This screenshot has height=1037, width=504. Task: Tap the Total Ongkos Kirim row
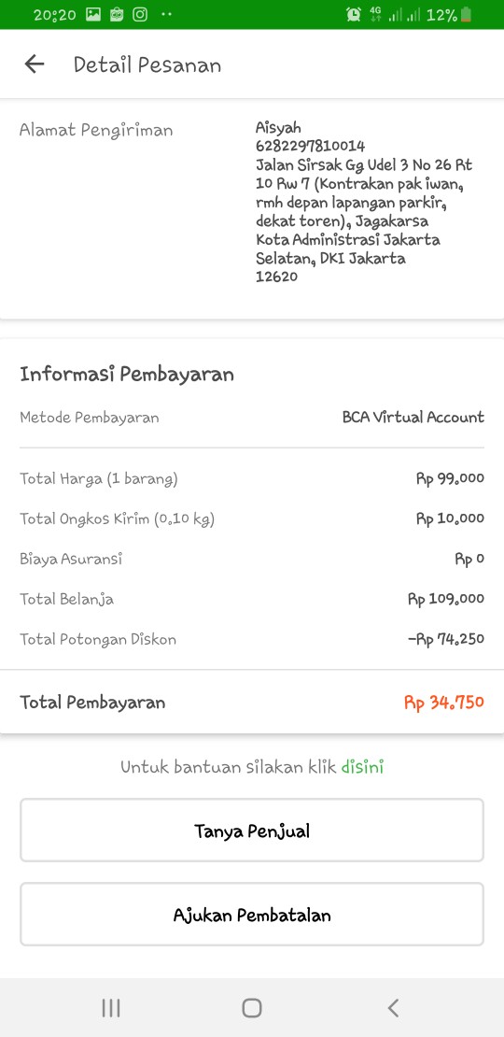252,518
